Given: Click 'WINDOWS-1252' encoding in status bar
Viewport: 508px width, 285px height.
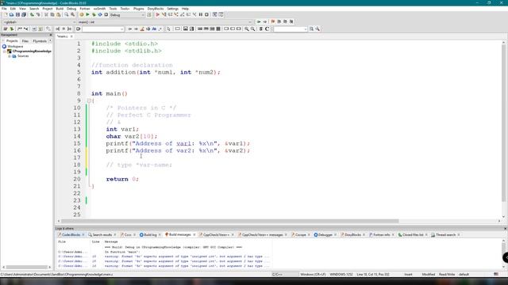Looking at the screenshot, I should [x=341, y=275].
